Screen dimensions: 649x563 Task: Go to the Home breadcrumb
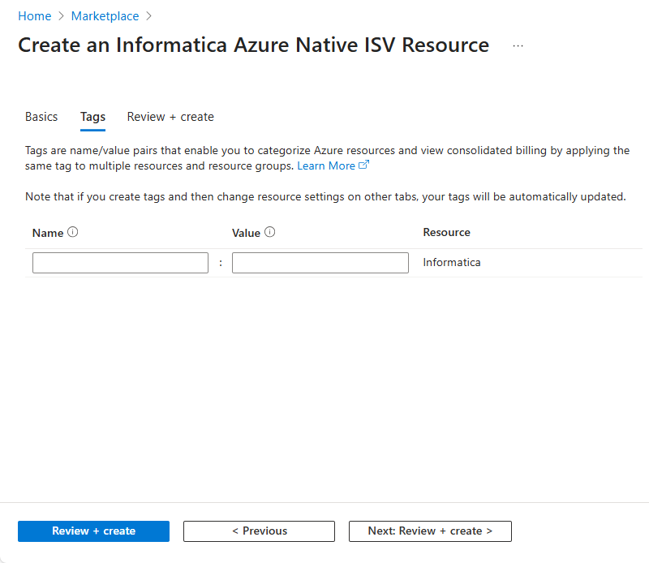tap(35, 16)
